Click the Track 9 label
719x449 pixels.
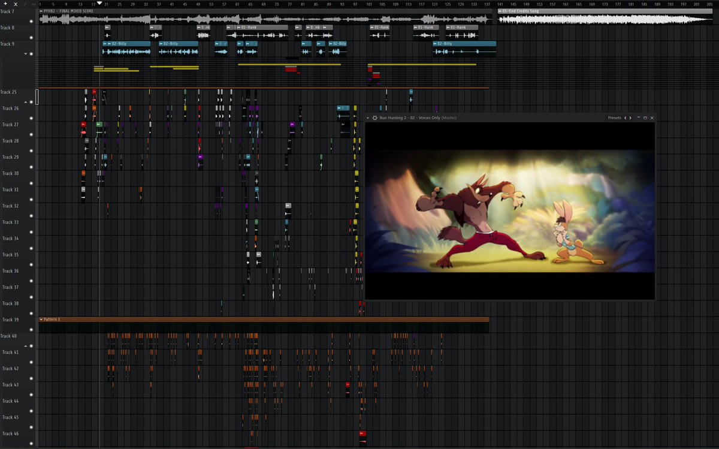click(x=7, y=44)
